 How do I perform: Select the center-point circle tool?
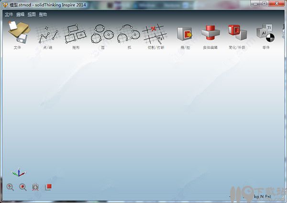pyautogui.click(x=109, y=34)
